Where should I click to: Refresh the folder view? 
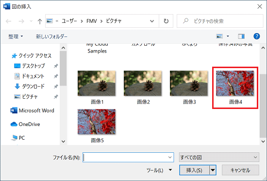pyautogui.click(x=166, y=21)
